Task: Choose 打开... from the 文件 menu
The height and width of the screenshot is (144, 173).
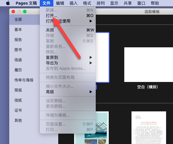Action: [x=68, y=16]
